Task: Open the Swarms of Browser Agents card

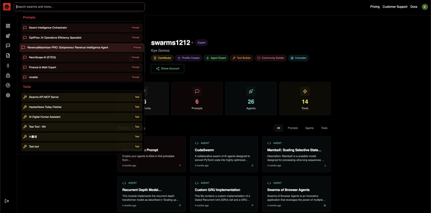Action: point(297,194)
